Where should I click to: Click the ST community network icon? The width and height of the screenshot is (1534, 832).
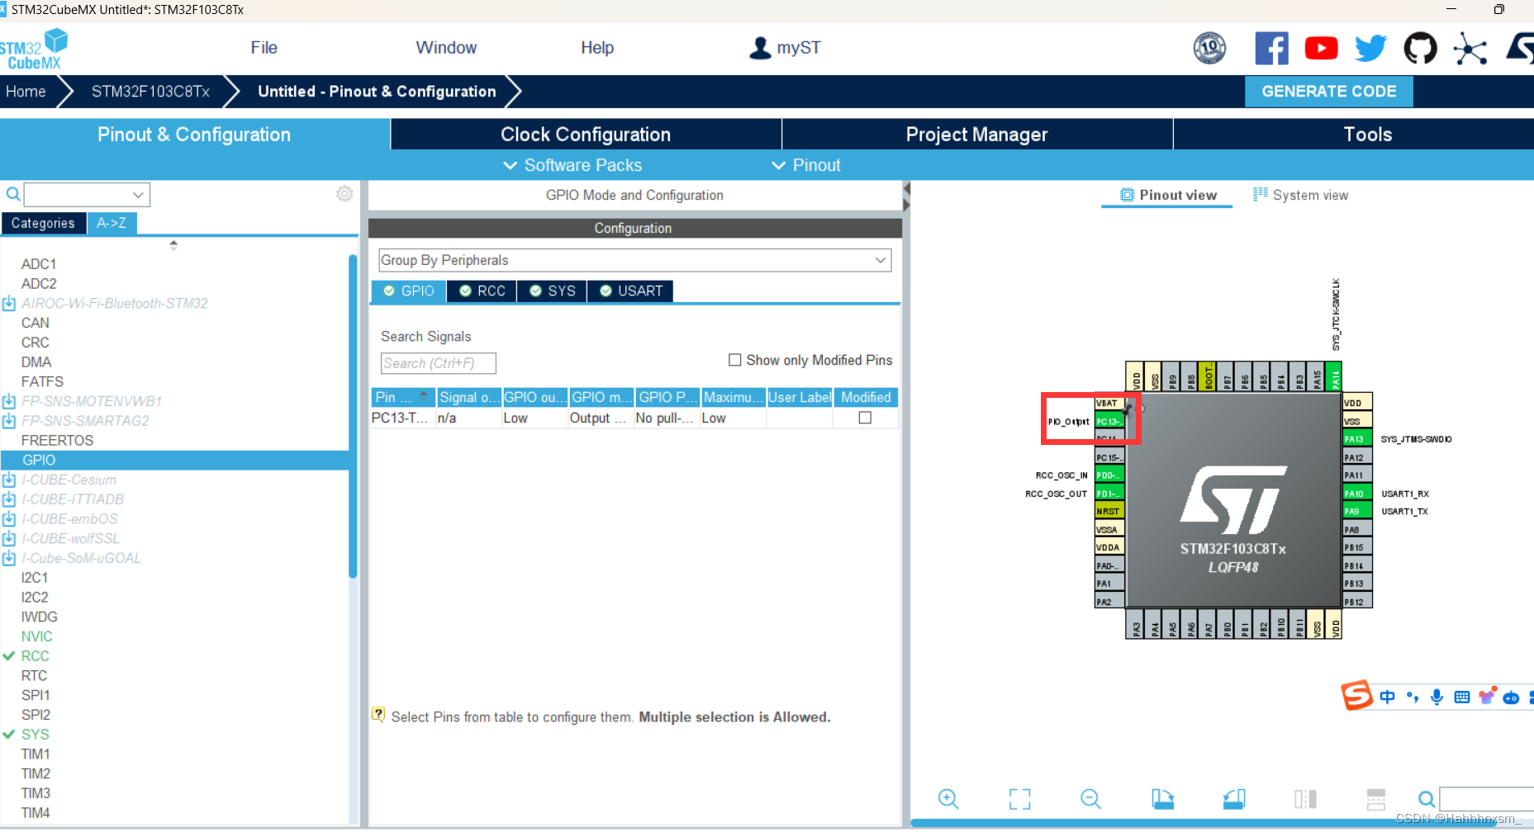[x=1470, y=49]
